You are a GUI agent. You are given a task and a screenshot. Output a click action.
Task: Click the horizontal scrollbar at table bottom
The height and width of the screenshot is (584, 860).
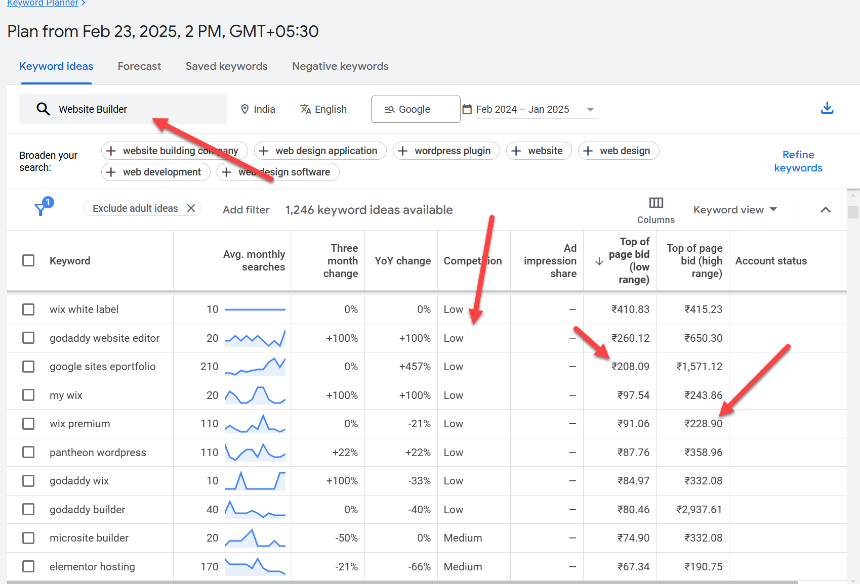click(x=402, y=582)
